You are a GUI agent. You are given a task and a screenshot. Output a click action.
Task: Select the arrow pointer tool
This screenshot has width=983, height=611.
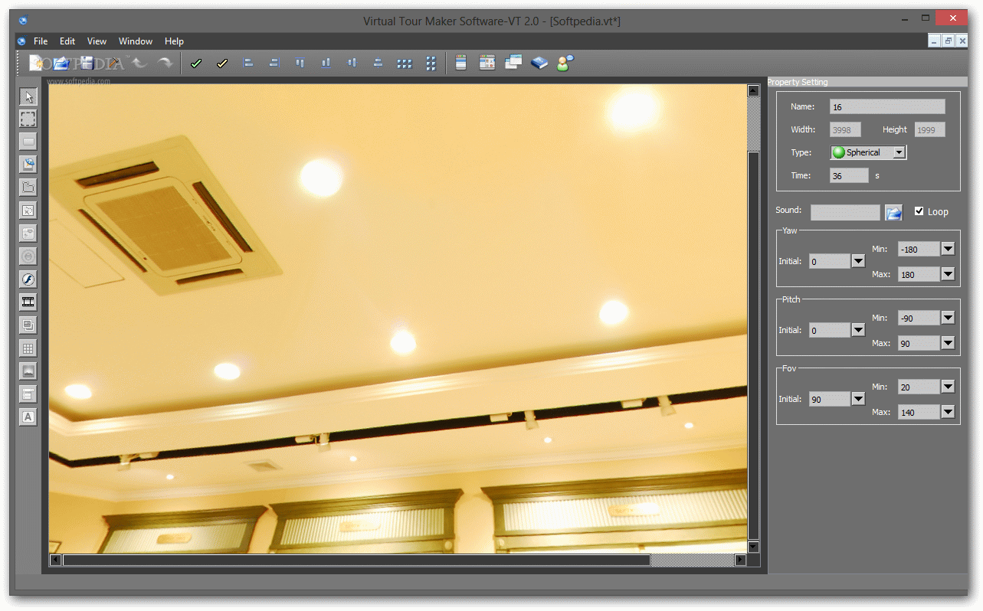[28, 96]
